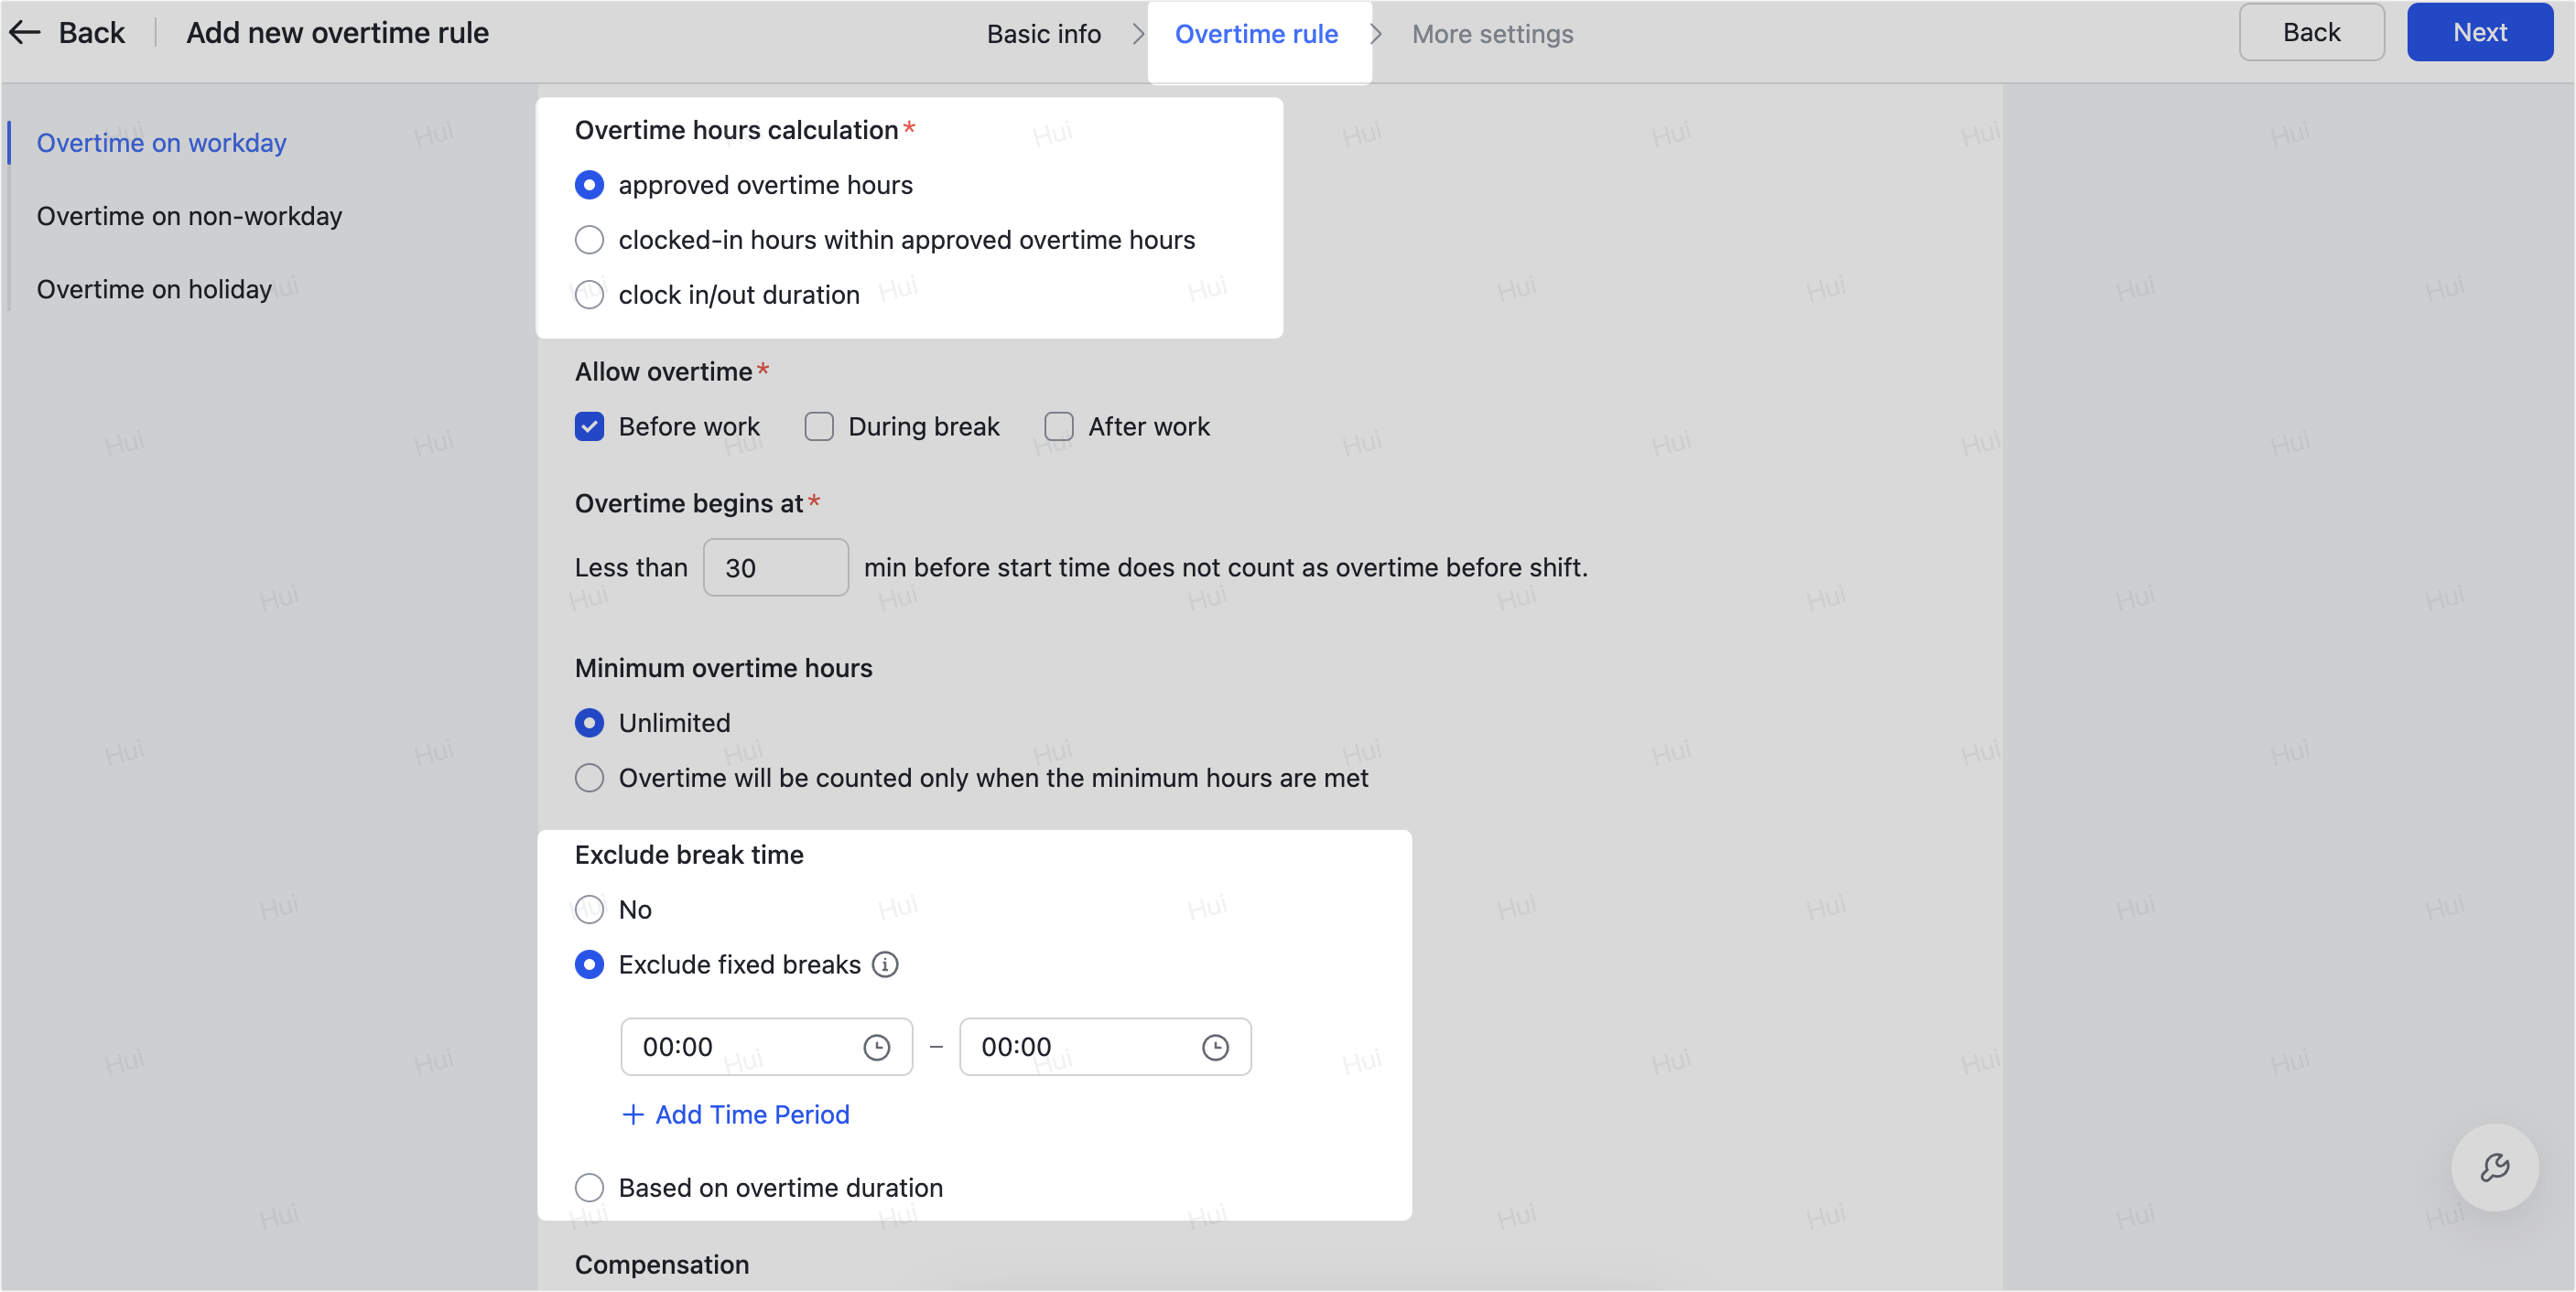Screen dimensions: 2576x1292
Task: Click the back arrow icon at top left
Action: pos(27,32)
